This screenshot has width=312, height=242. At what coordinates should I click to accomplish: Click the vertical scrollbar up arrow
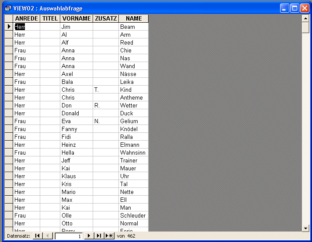tap(305, 18)
